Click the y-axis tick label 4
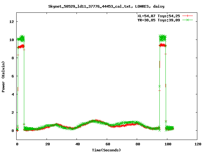Viewport: 204px width, 153px height. point(13,94)
